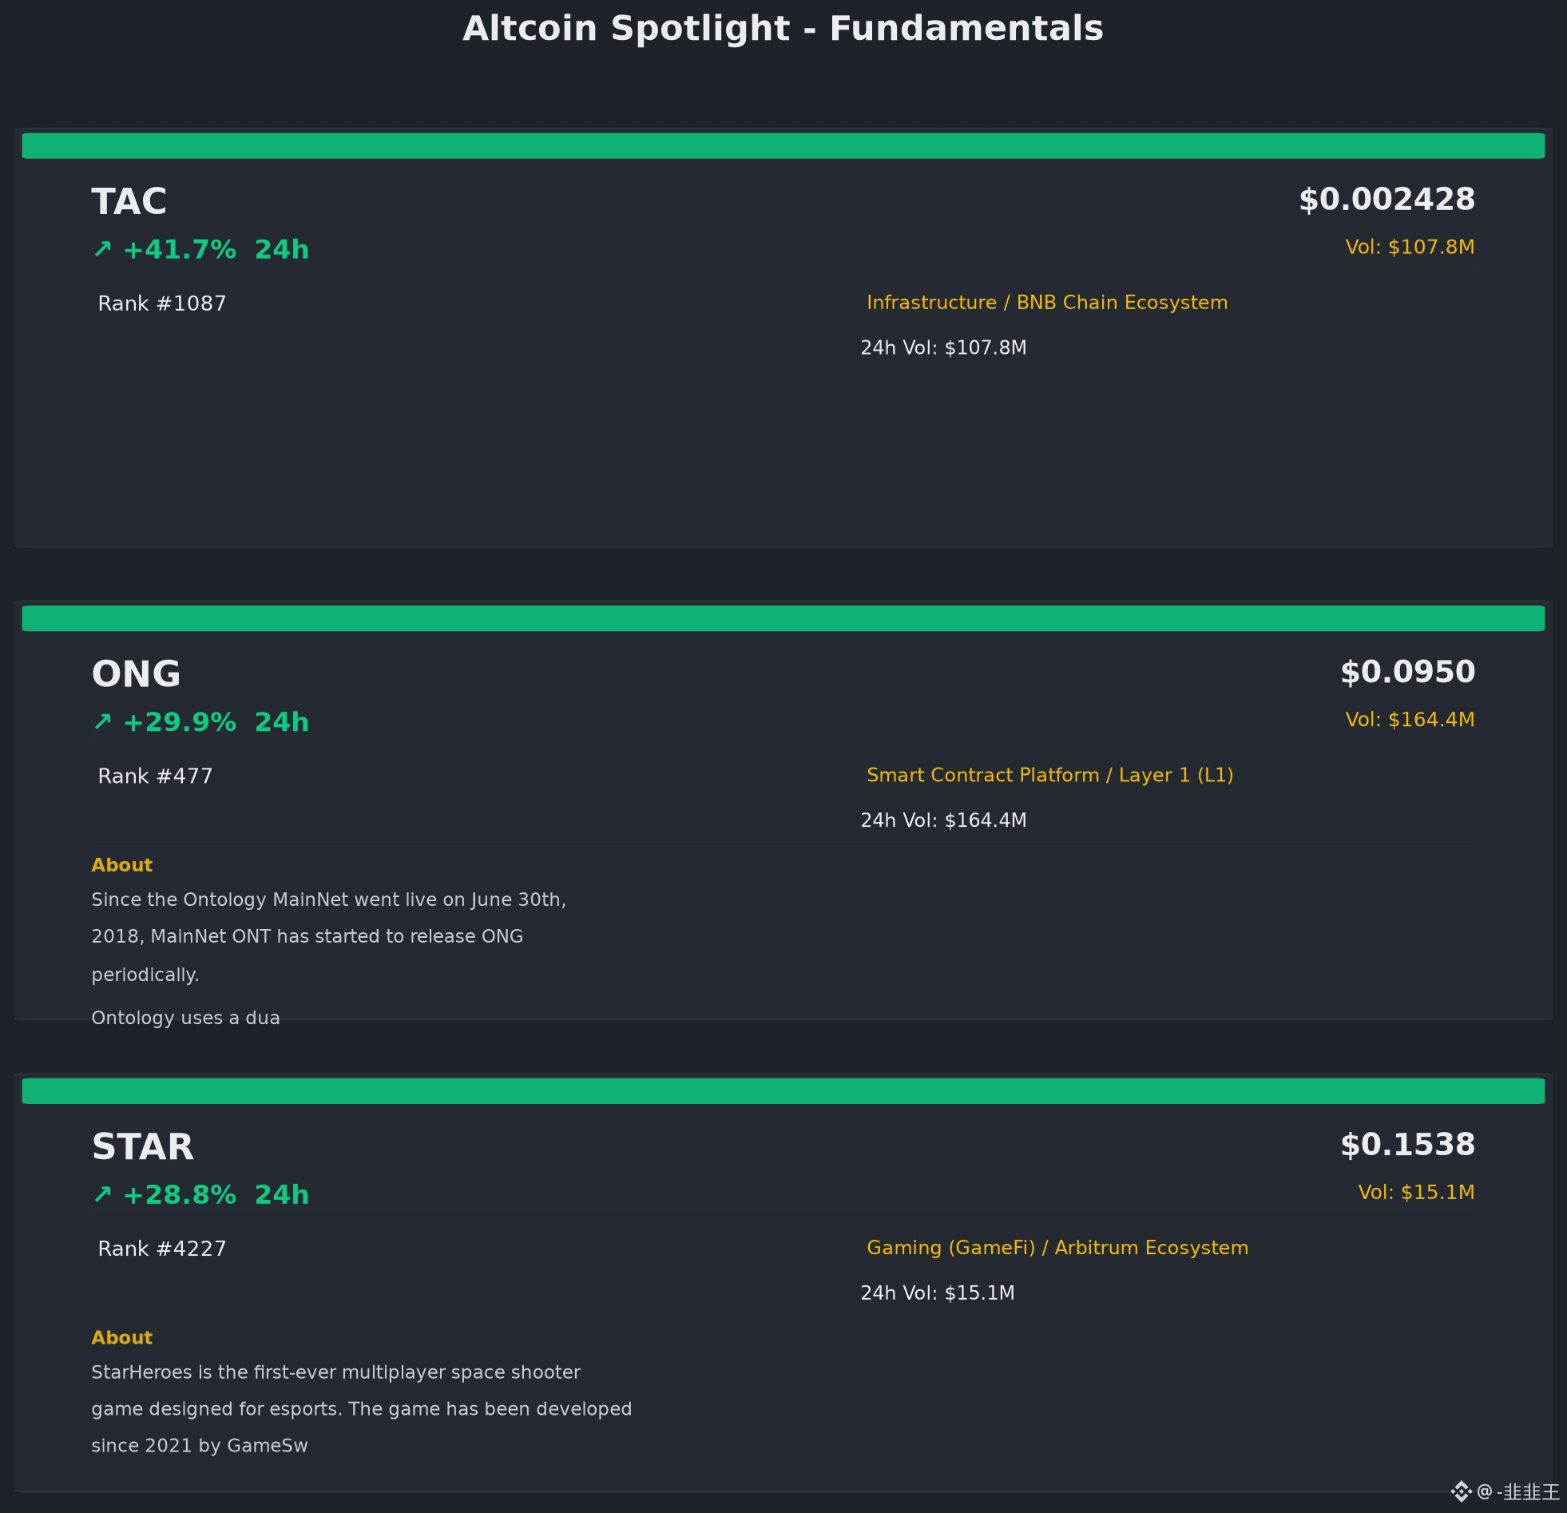1567x1513 pixels.
Task: Click the TAC upward trend arrow icon
Action: [x=102, y=249]
